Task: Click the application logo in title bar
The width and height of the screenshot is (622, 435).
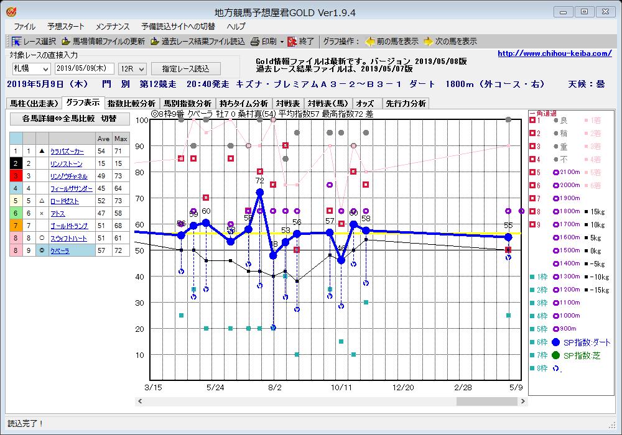Action: pyautogui.click(x=11, y=12)
